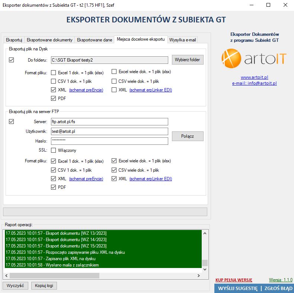This screenshot has height=293, width=294.
Task: Uncheck the disk PDF format checkbox
Action: [x=54, y=99]
